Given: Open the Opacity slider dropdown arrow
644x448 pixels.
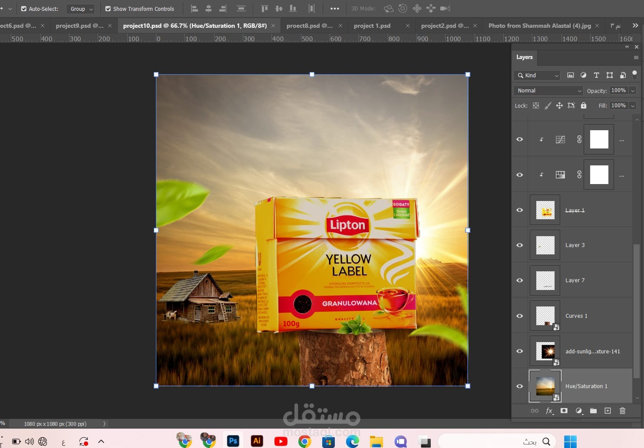Looking at the screenshot, I should (633, 90).
